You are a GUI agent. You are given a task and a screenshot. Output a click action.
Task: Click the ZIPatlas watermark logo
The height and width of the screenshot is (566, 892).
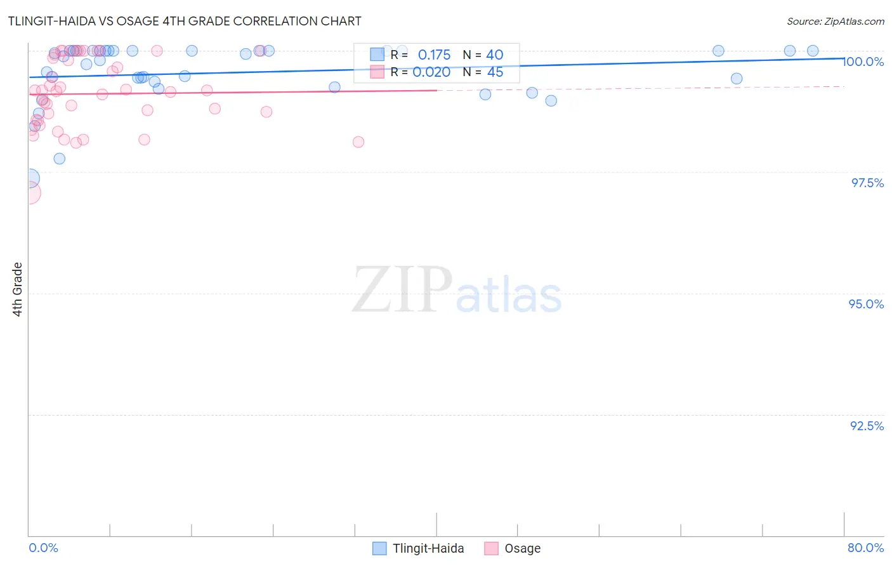tap(457, 291)
